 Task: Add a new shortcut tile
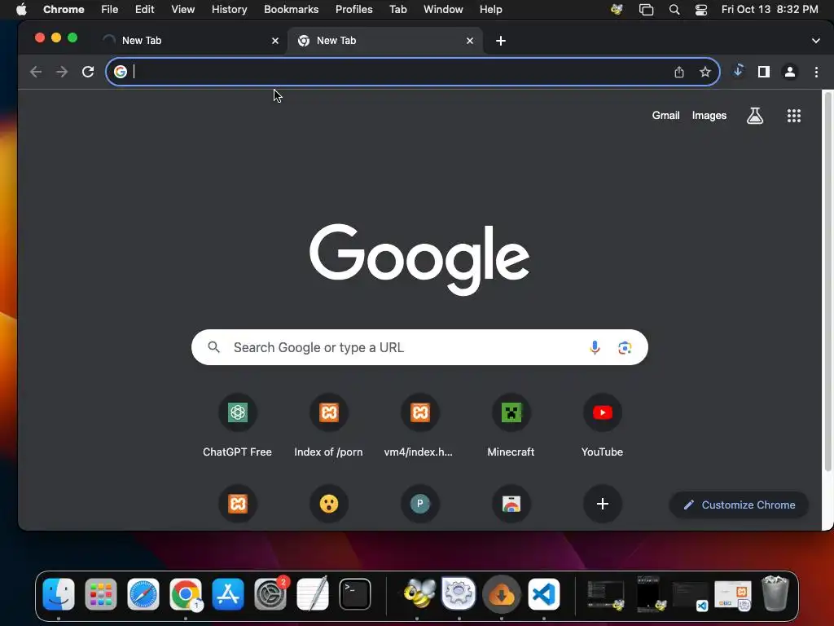[602, 504]
